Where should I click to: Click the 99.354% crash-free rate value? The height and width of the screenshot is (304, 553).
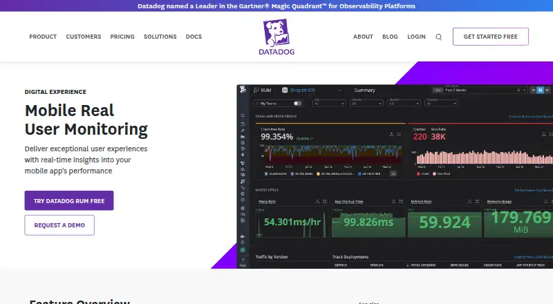point(277,137)
